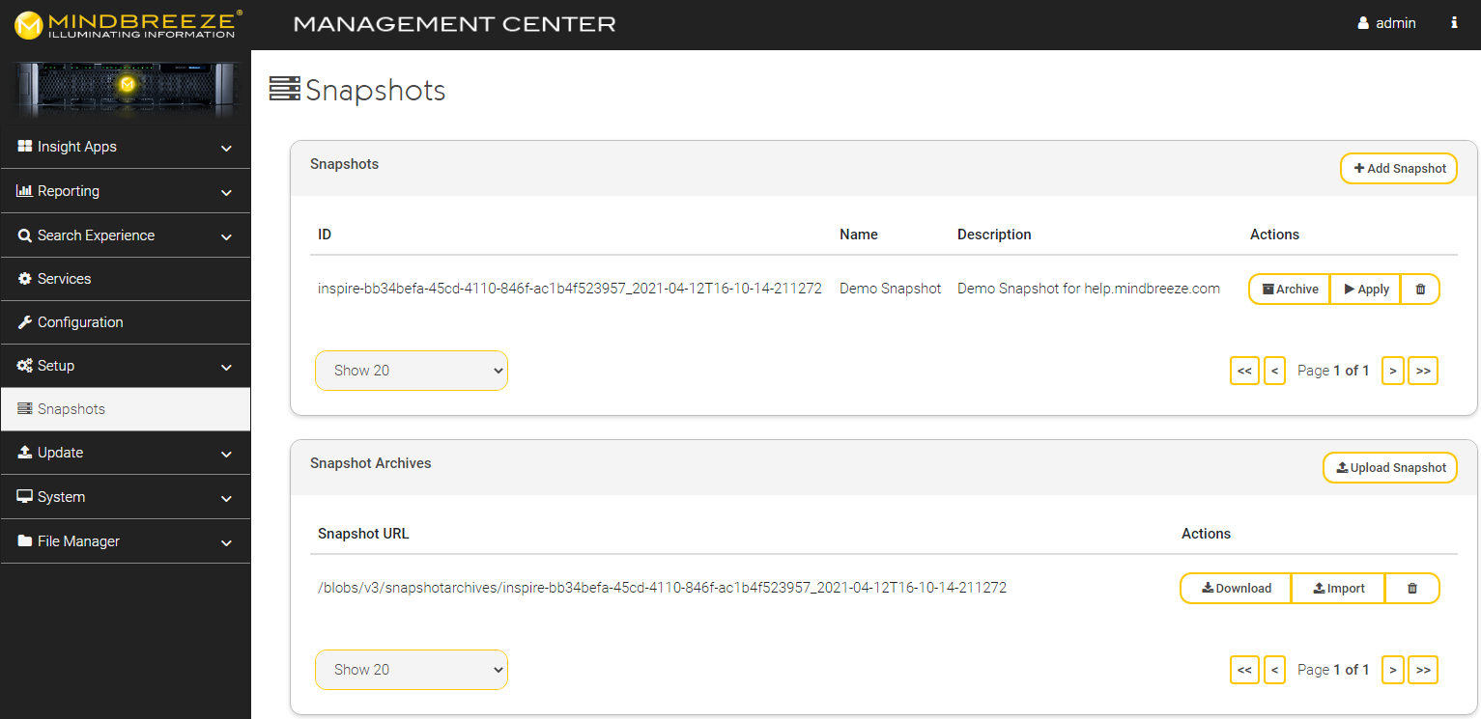Screen dimensions: 1481x719
Task: Open Show 20 dropdown in Snapshot Archives
Action: (412, 670)
